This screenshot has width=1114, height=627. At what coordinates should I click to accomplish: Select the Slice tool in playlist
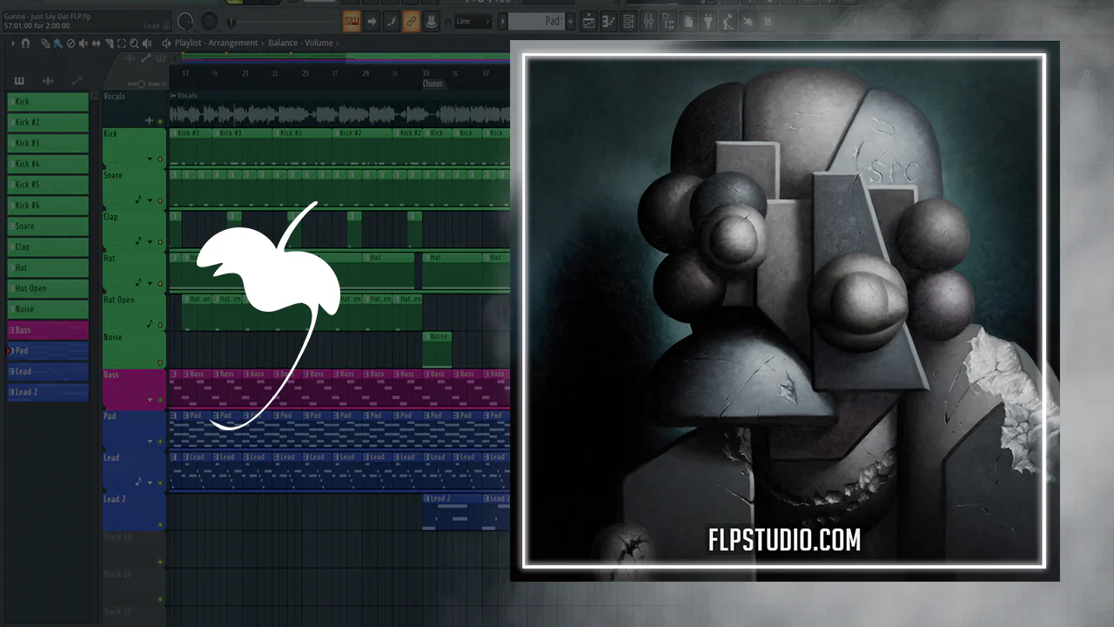(109, 43)
